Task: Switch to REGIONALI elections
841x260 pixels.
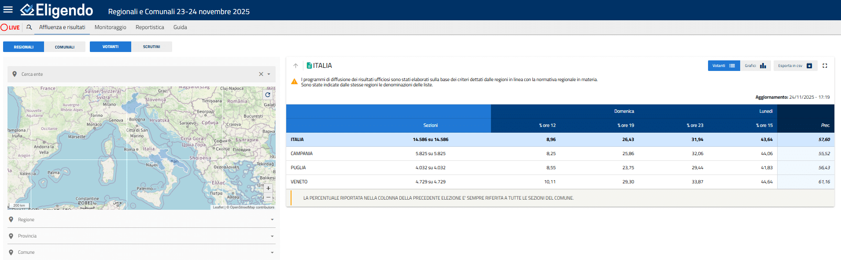Action: pos(24,47)
